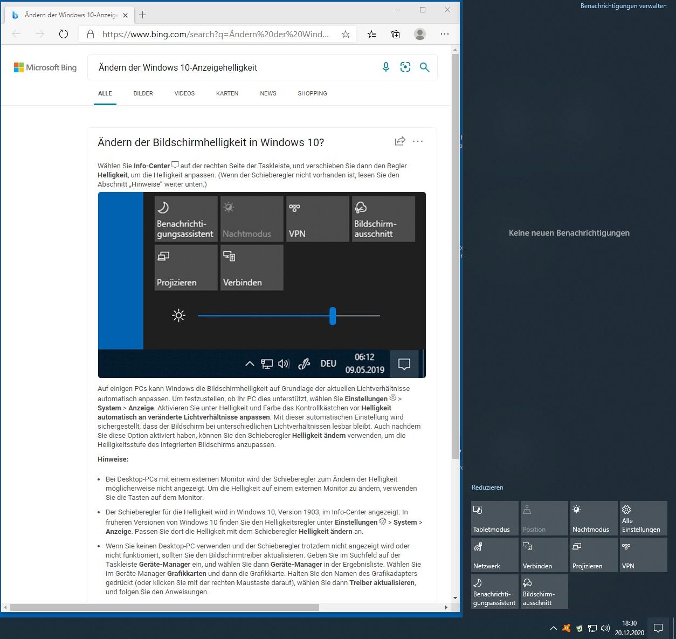Screen dimensions: 676x639
Task: Open Edge Settings and more menu
Action: 444,34
